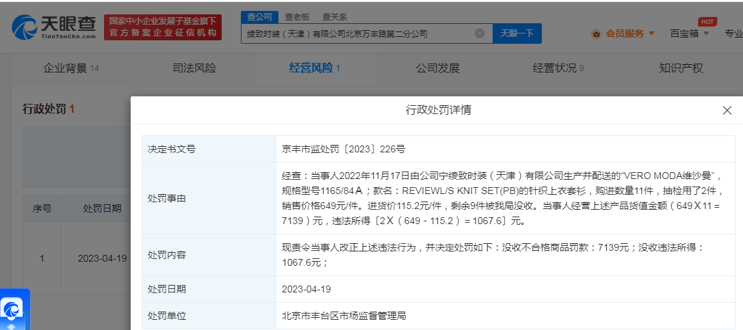Click the 处罚事由 paragraph beginning 经查
743x330 pixels.
tap(501, 198)
